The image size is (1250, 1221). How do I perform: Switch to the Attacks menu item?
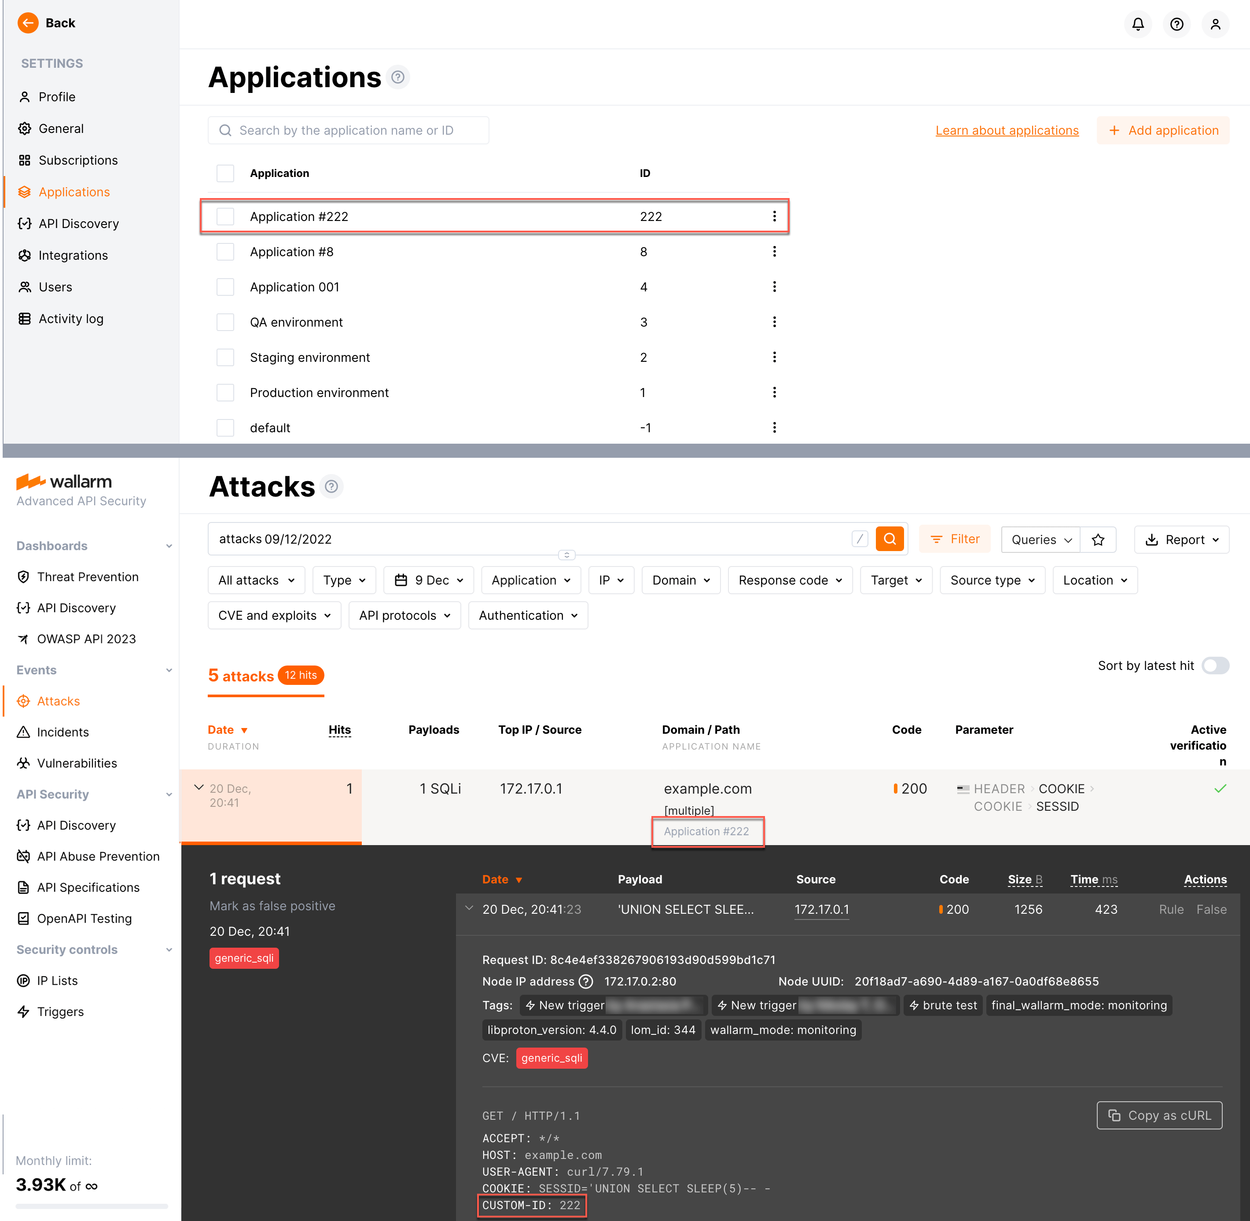click(x=58, y=701)
